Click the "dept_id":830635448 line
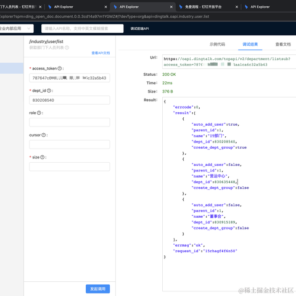 pos(215,182)
